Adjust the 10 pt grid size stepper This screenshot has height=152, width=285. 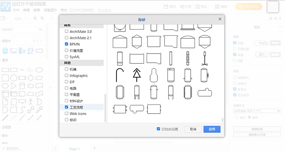(267, 43)
